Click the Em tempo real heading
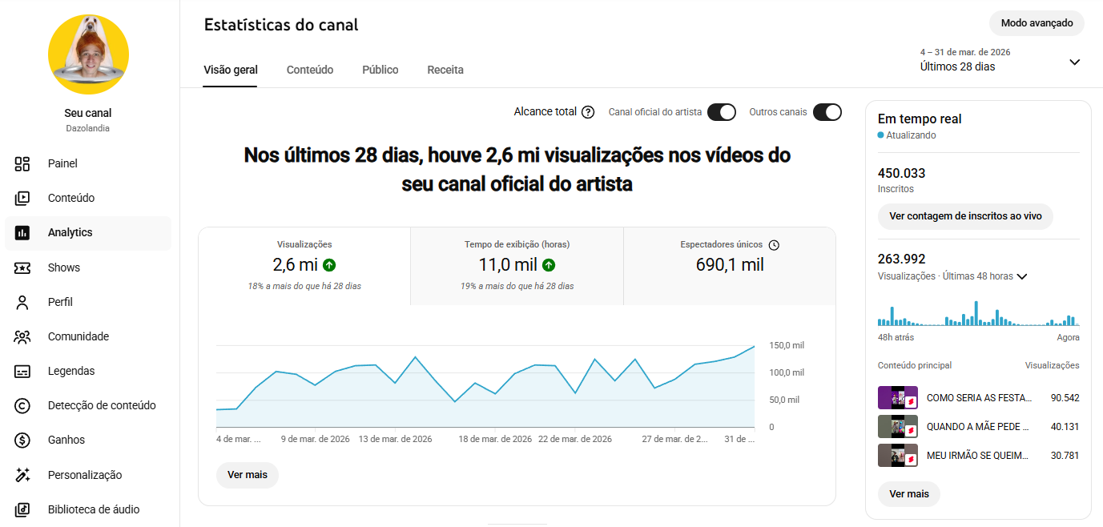This screenshot has height=527, width=1103. (920, 119)
